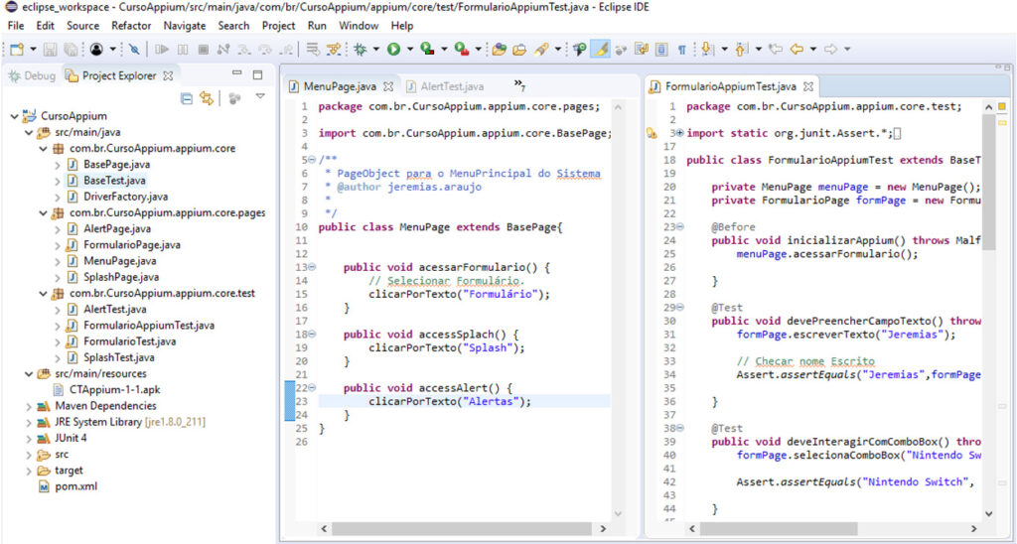
Task: Click the New file toolbar icon
Action: pyautogui.click(x=17, y=50)
